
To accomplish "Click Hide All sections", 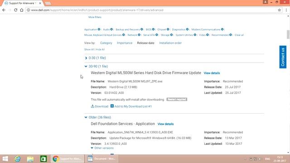I will click(100, 49).
